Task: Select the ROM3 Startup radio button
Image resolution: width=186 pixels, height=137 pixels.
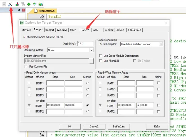Action: pos(88,95)
